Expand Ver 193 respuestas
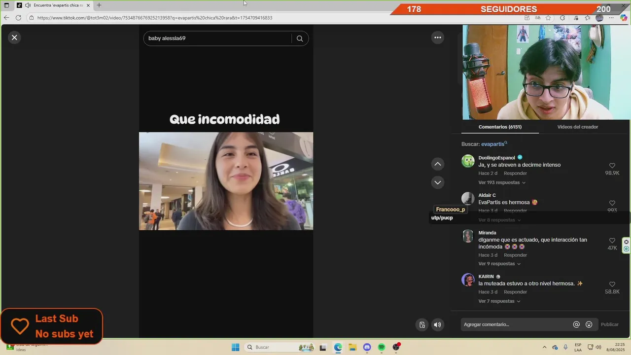Screen dimensions: 631x355 click(502, 182)
